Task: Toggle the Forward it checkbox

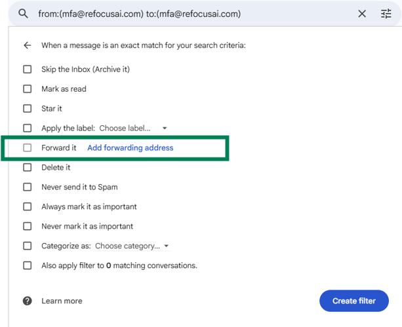Action: coord(27,147)
